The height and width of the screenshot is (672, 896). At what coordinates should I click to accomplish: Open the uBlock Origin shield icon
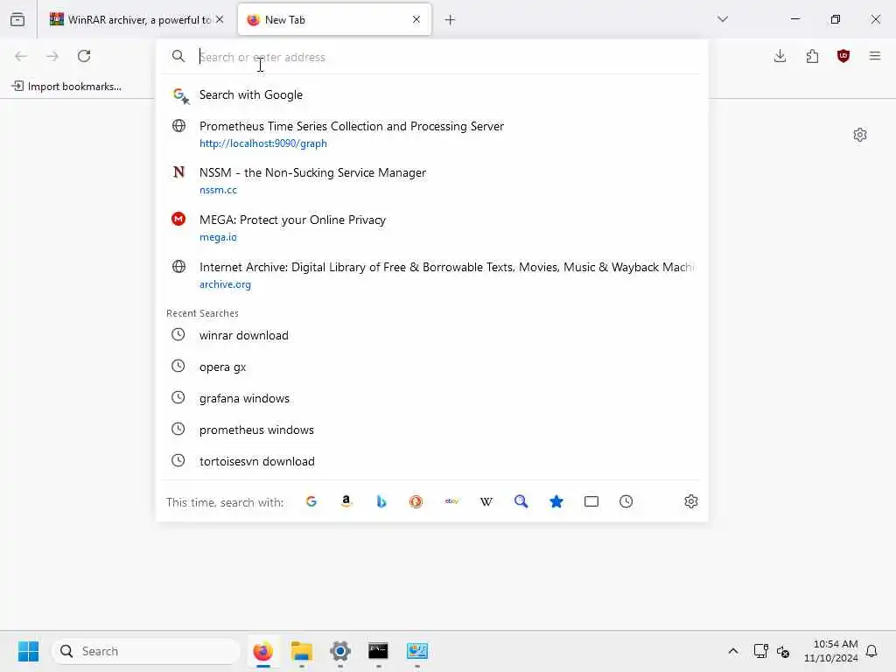(843, 56)
